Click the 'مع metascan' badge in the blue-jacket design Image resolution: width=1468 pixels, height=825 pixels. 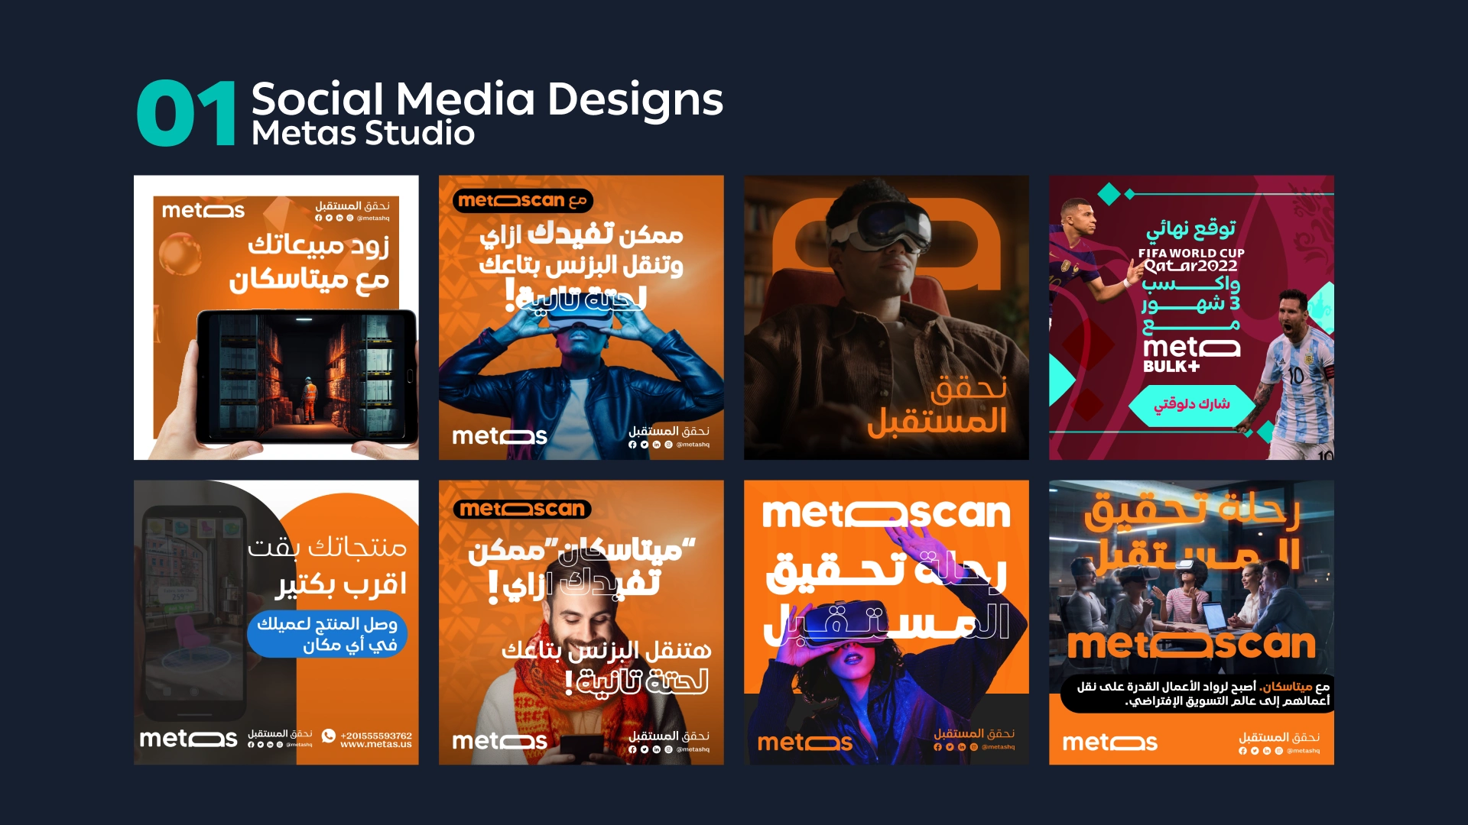523,201
